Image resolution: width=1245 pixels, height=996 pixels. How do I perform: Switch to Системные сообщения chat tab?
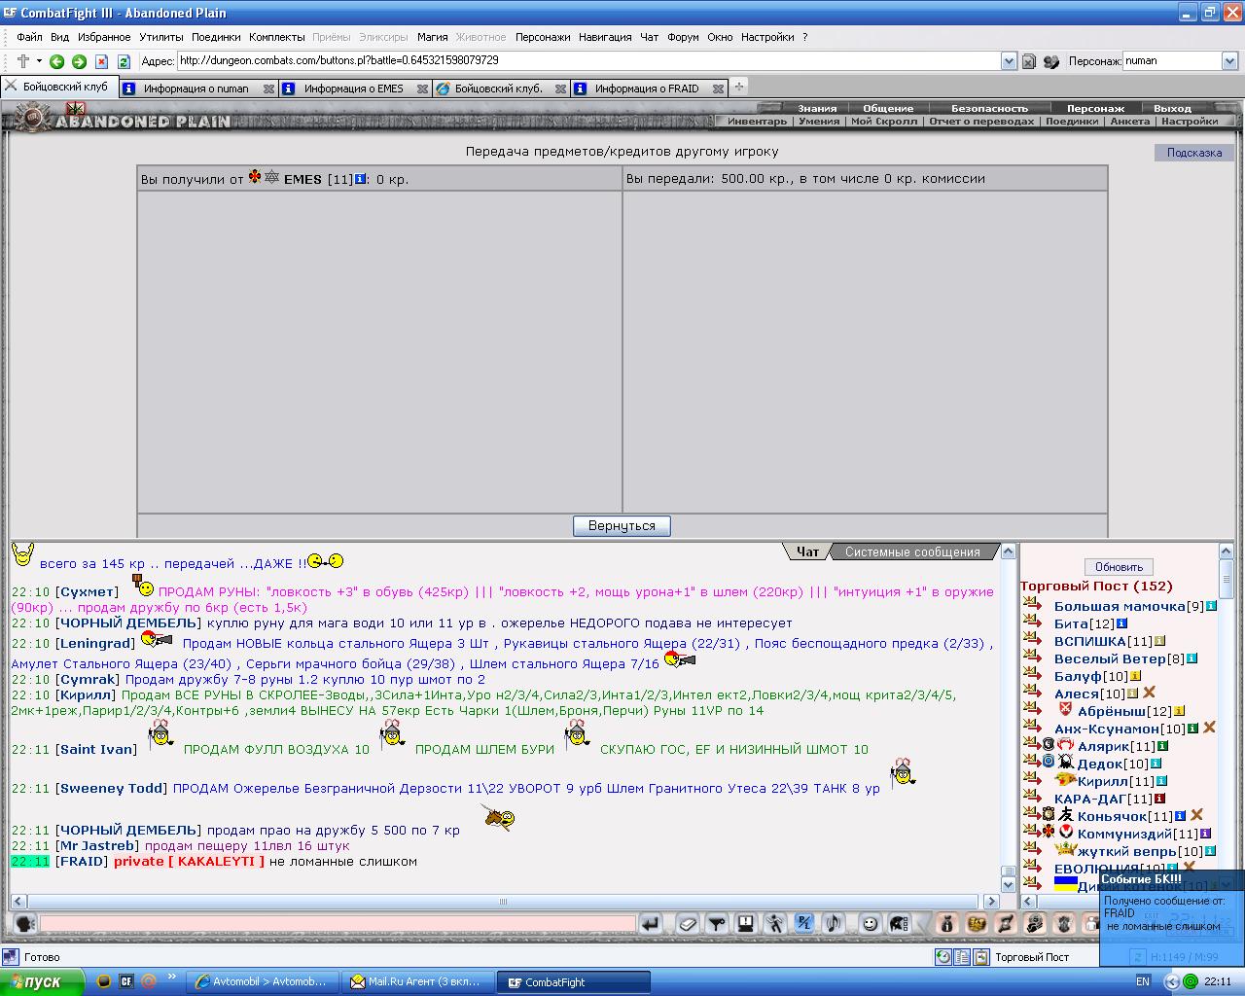(912, 551)
